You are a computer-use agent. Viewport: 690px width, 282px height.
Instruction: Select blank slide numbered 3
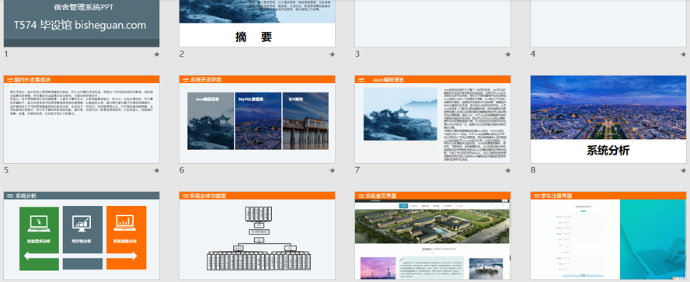[x=433, y=23]
